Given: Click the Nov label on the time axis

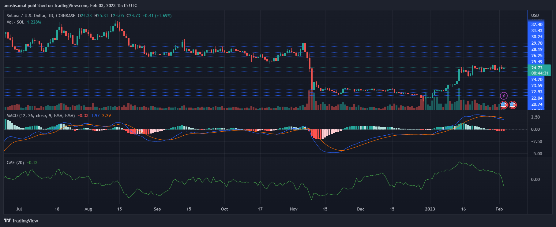Looking at the screenshot, I should (294, 209).
